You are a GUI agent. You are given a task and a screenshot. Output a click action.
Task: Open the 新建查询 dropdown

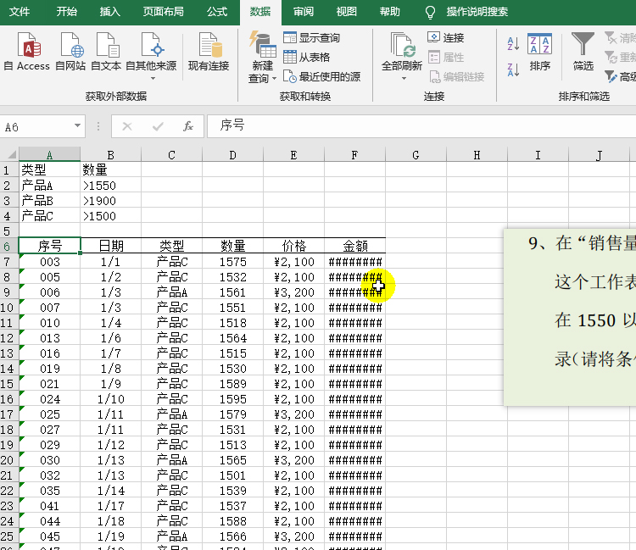pos(262,57)
